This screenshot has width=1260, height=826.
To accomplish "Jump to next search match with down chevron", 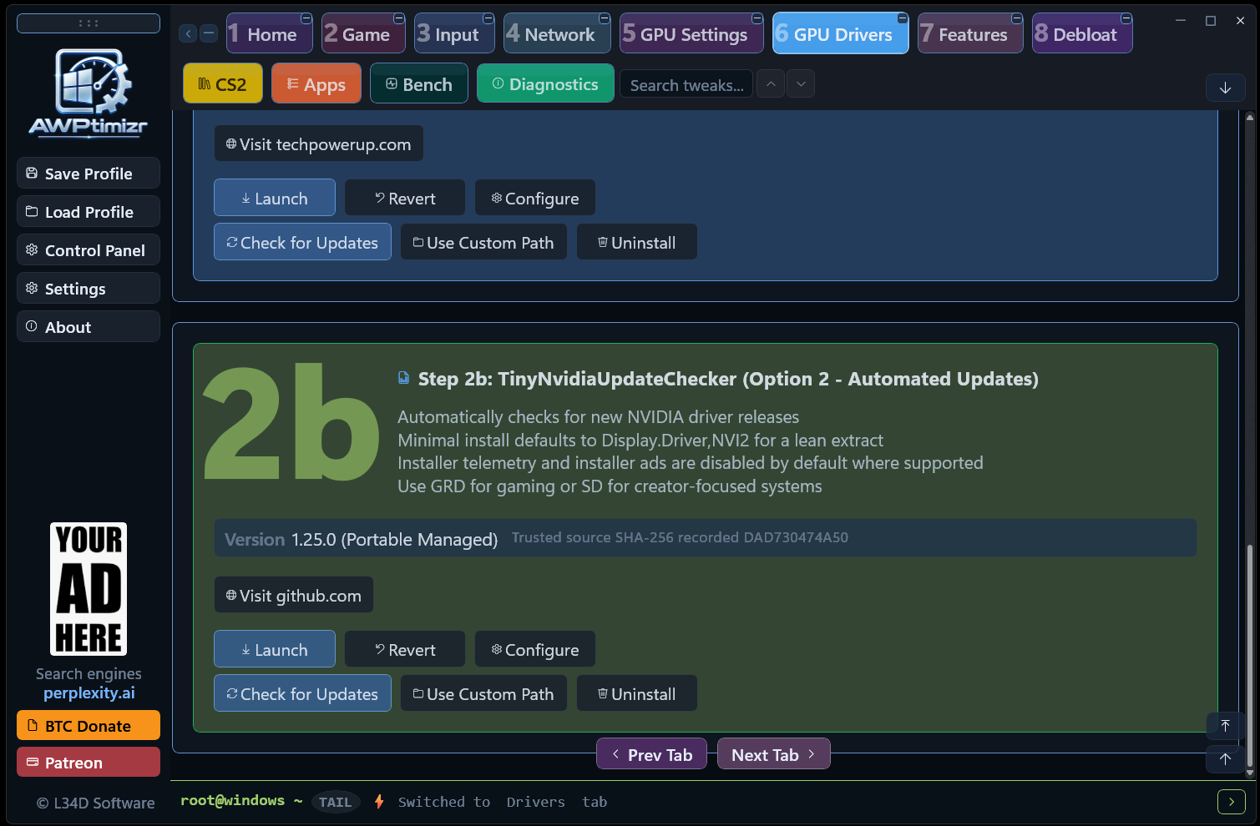I will (x=801, y=84).
